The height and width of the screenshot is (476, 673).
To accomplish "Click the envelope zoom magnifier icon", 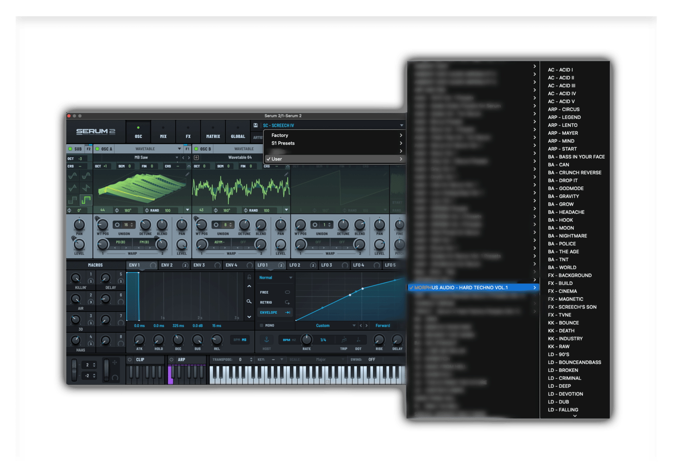I will (x=249, y=301).
